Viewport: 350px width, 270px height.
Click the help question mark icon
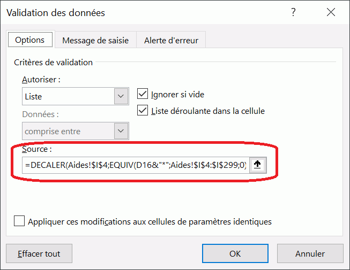tap(293, 12)
